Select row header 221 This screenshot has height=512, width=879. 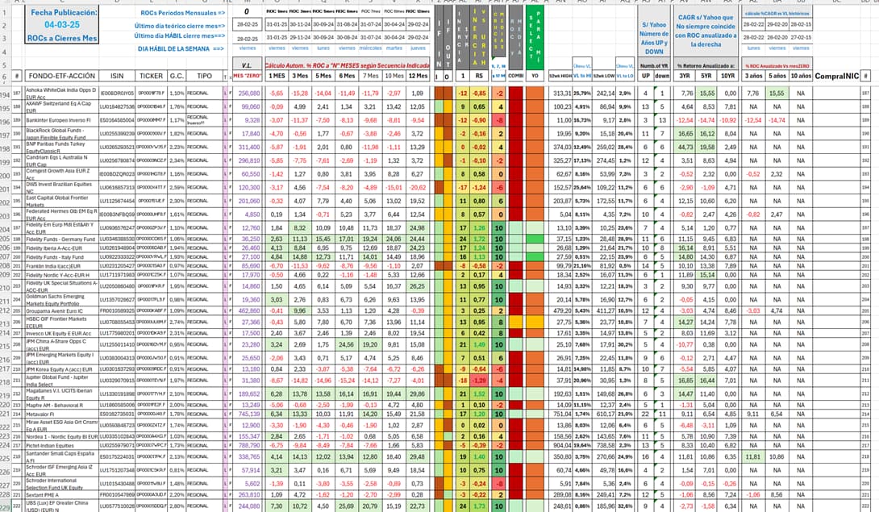coord(5,414)
